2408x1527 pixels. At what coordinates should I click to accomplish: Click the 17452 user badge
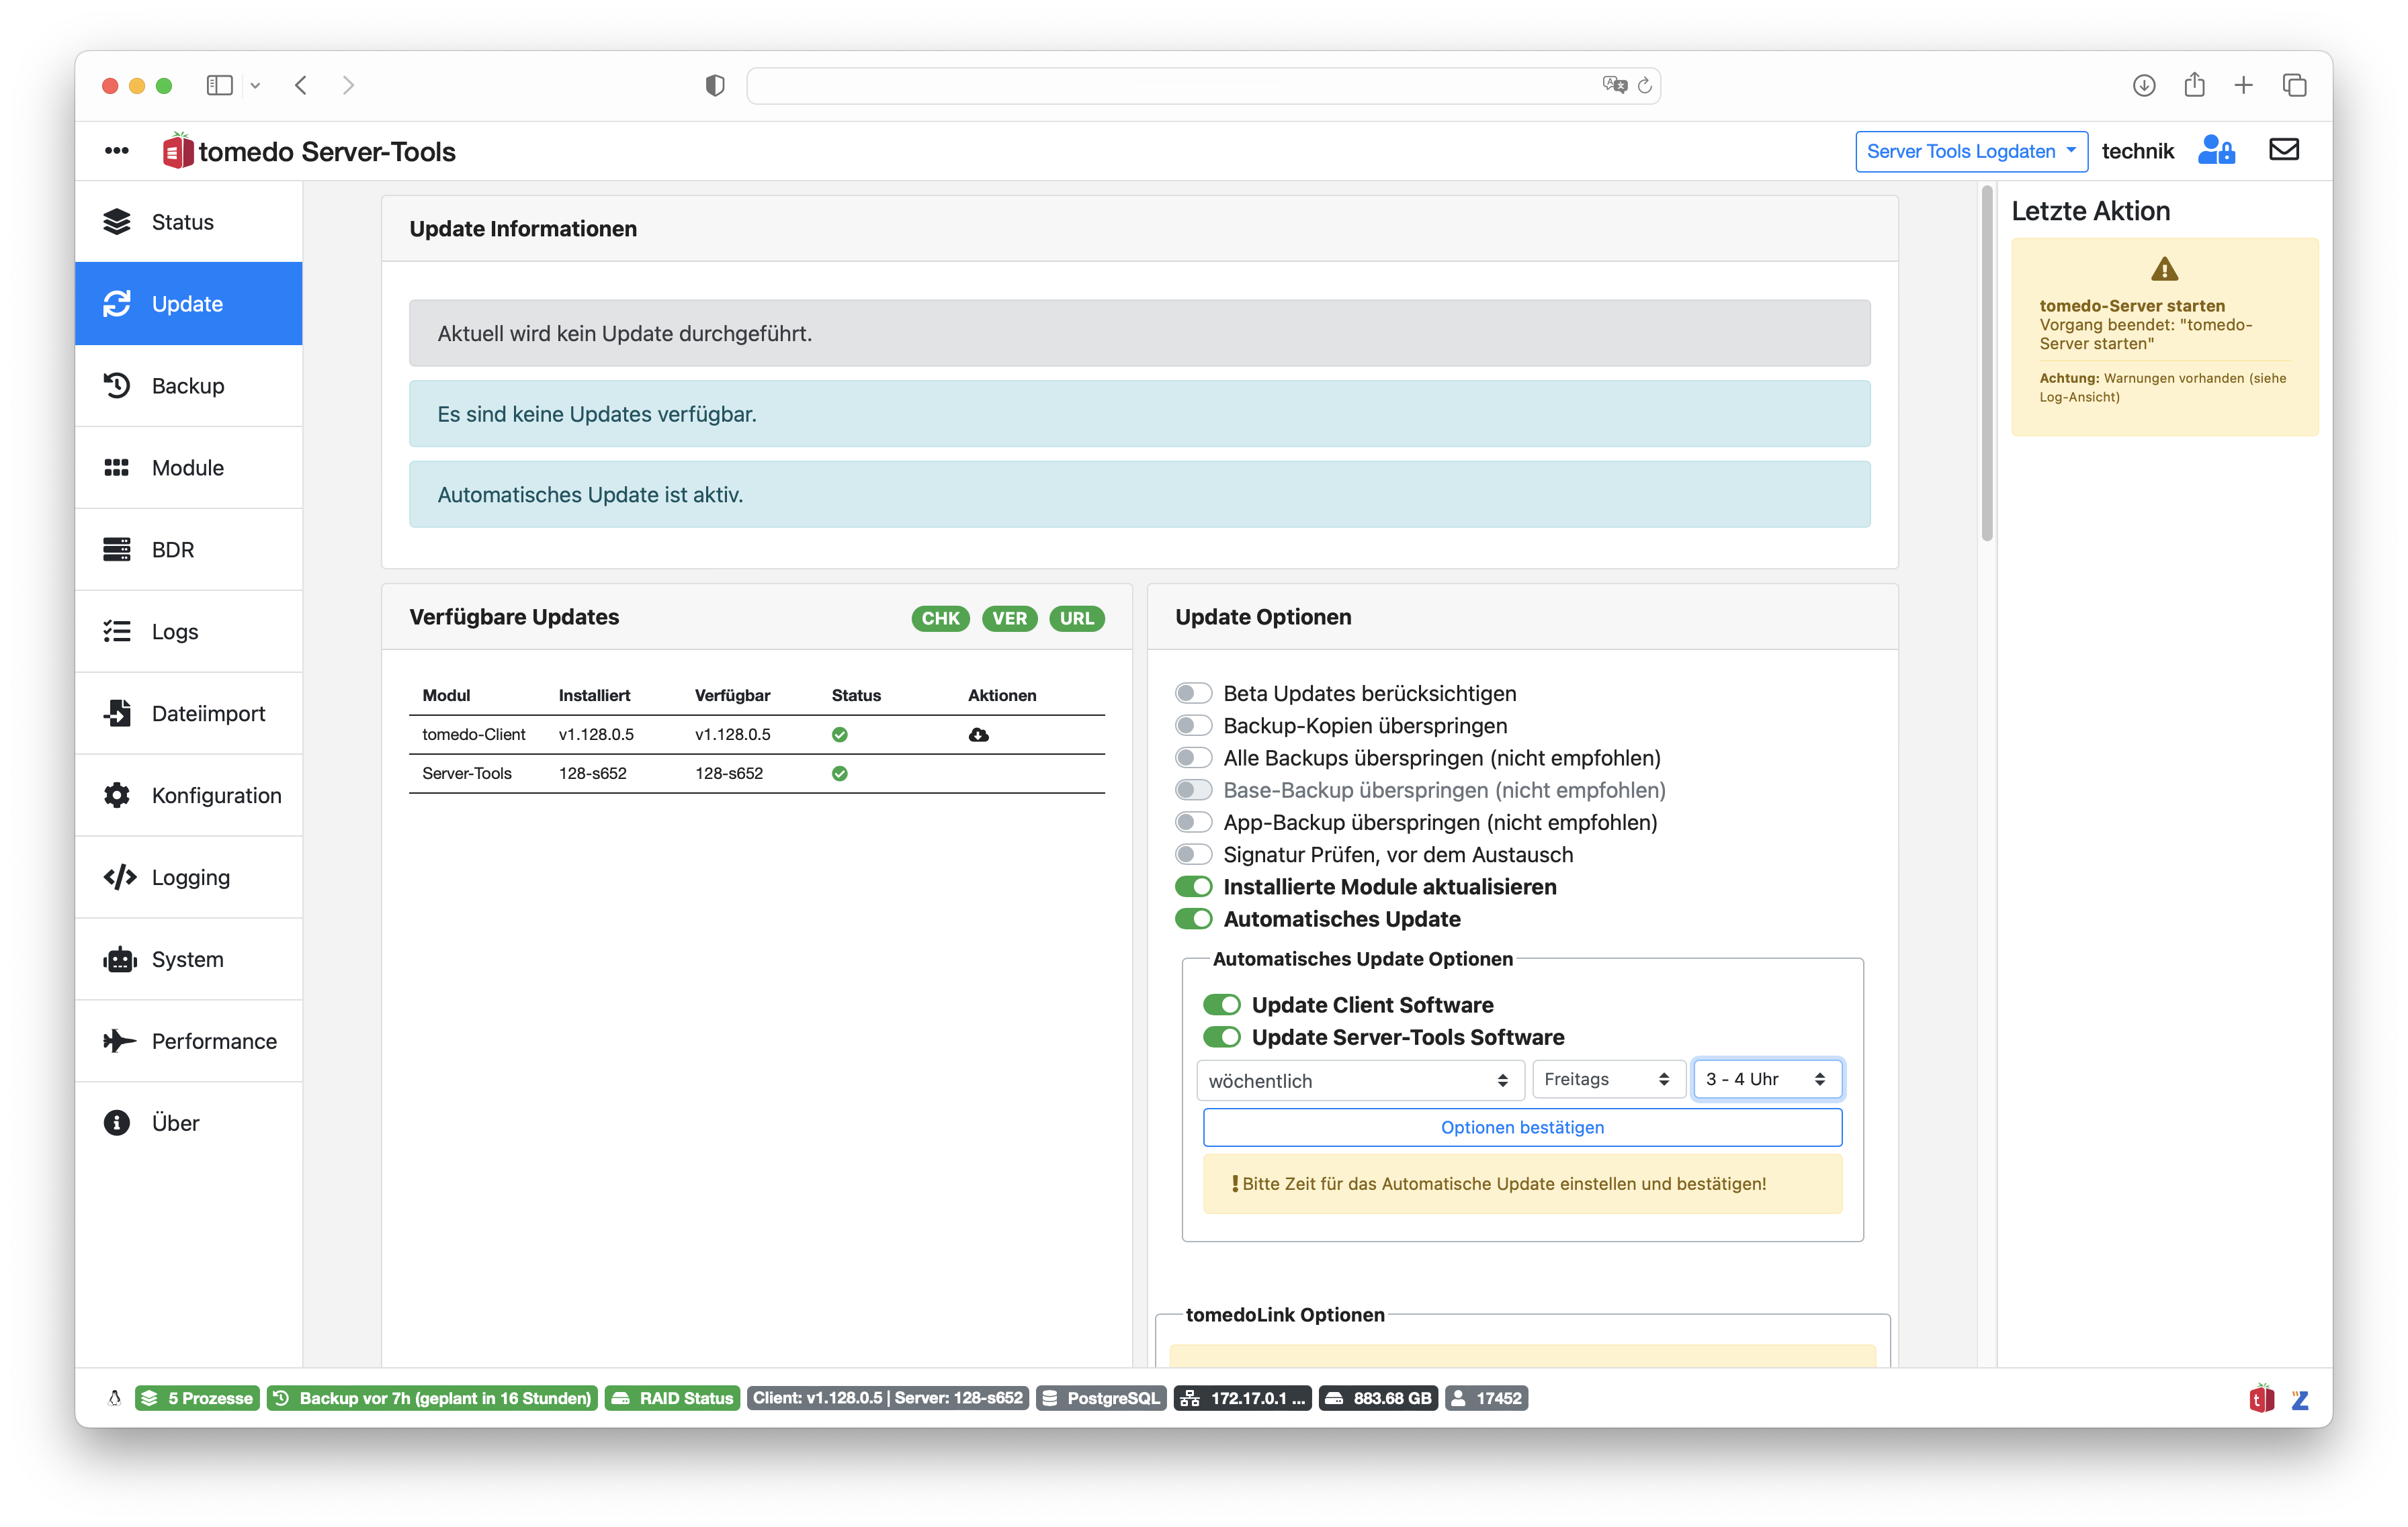1486,1398
